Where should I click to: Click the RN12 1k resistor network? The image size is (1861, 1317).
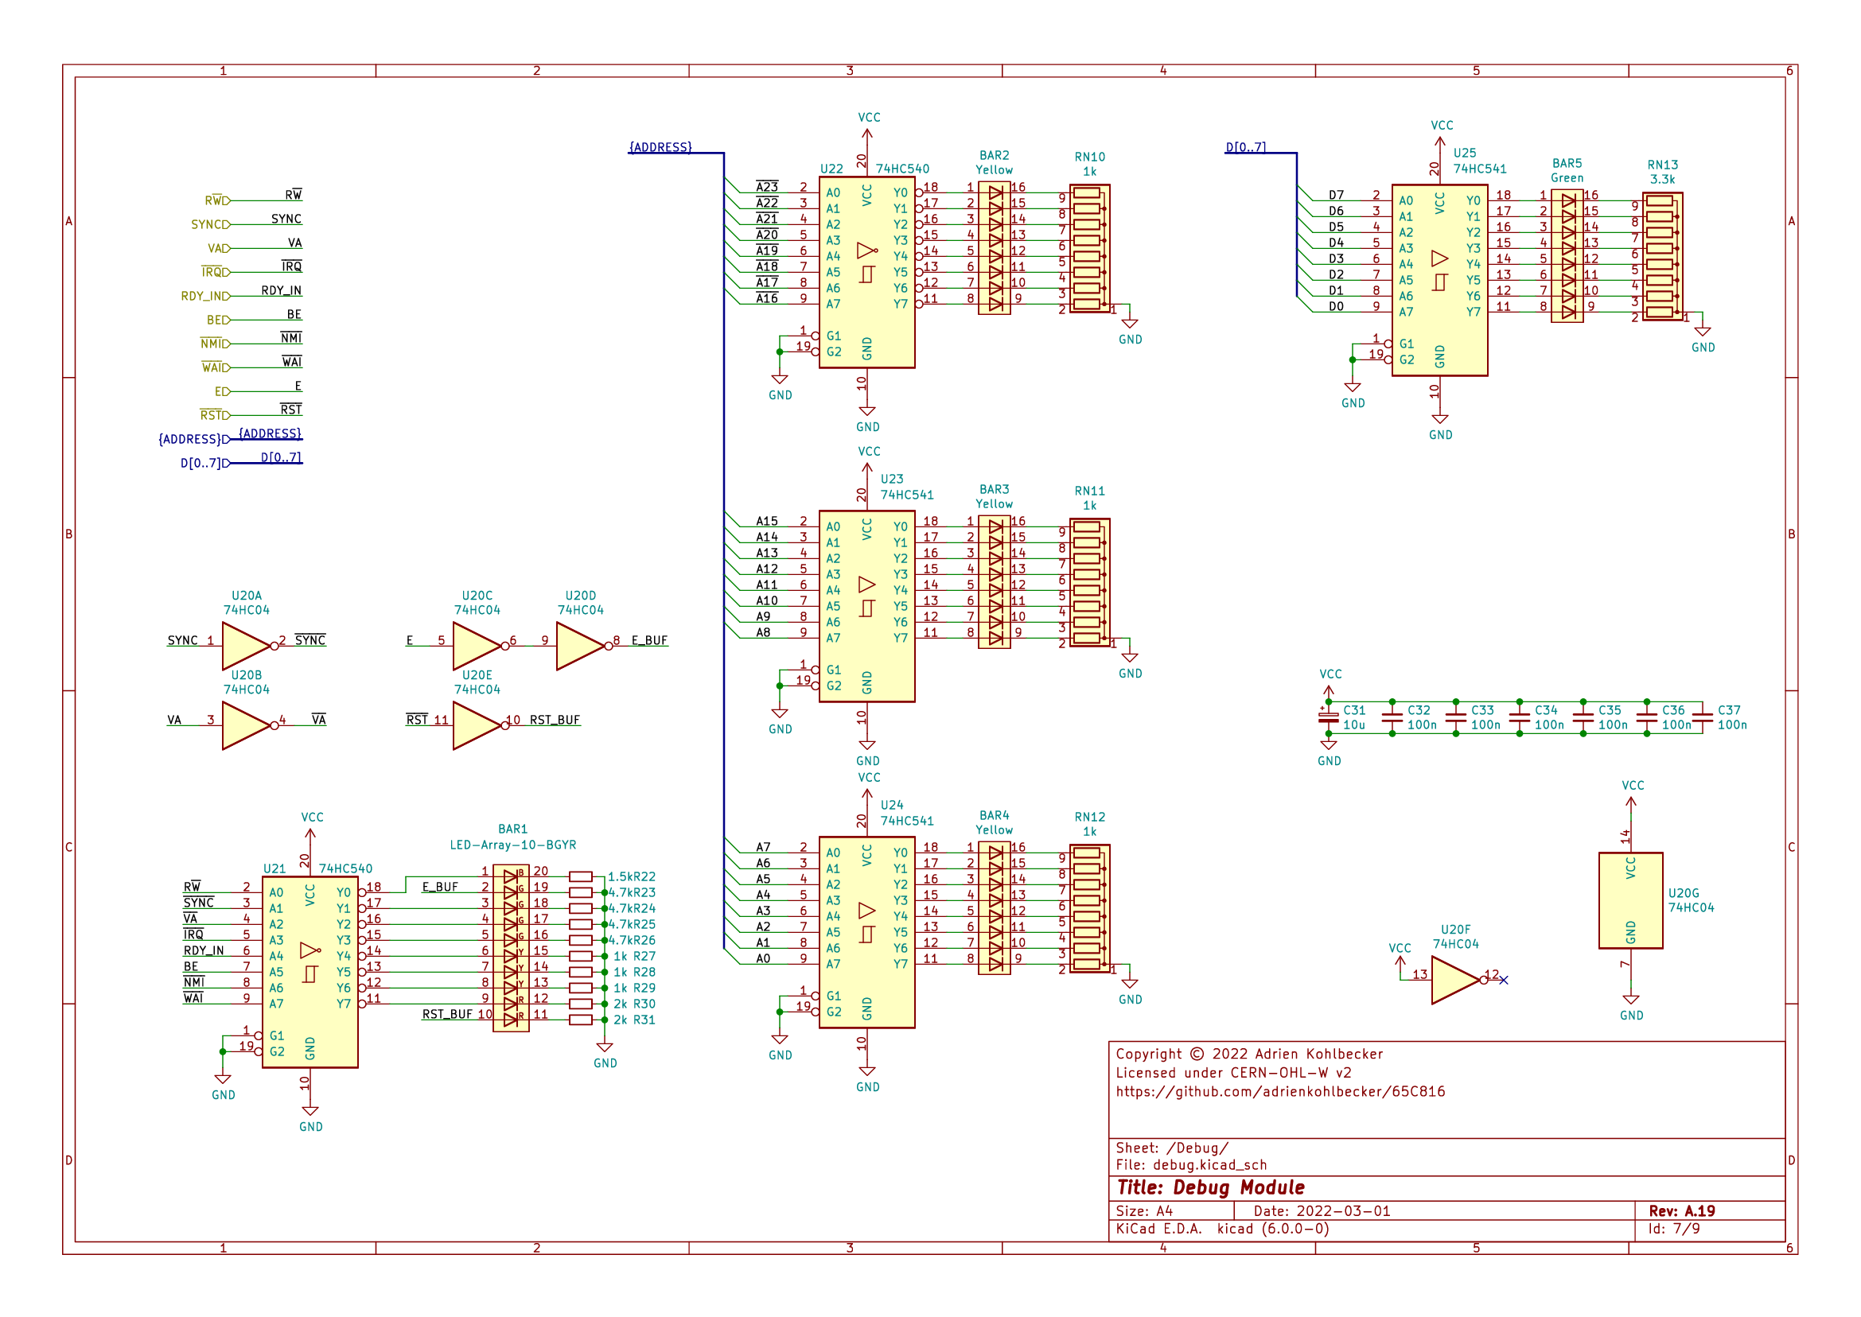point(1089,908)
